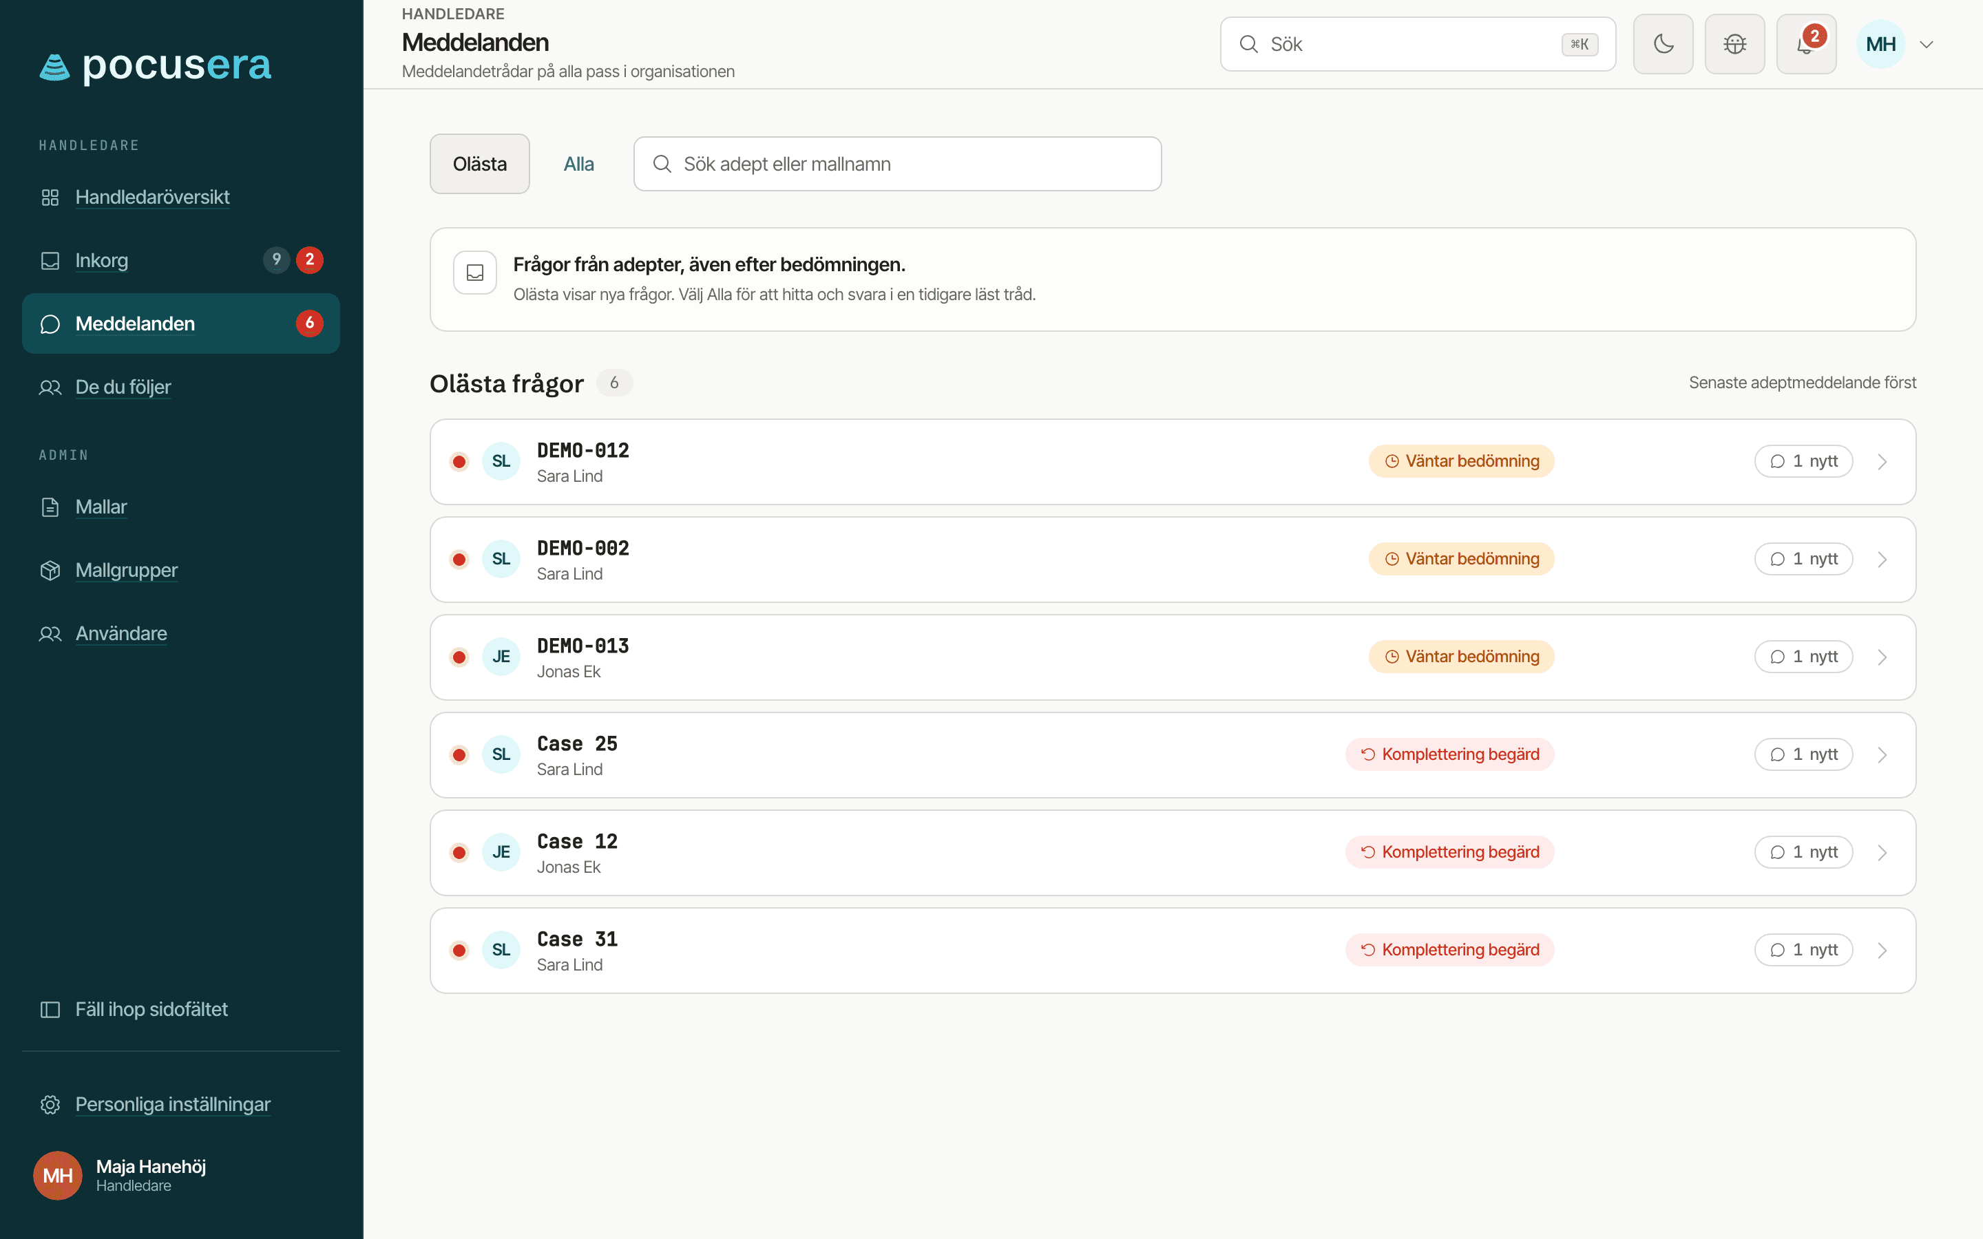Switch to the Olästa tab
The height and width of the screenshot is (1239, 1983).
[480, 164]
